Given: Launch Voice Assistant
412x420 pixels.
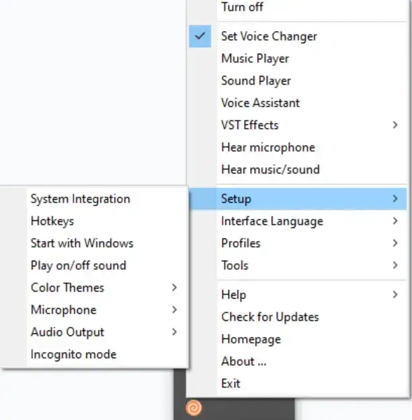Looking at the screenshot, I should [x=260, y=103].
